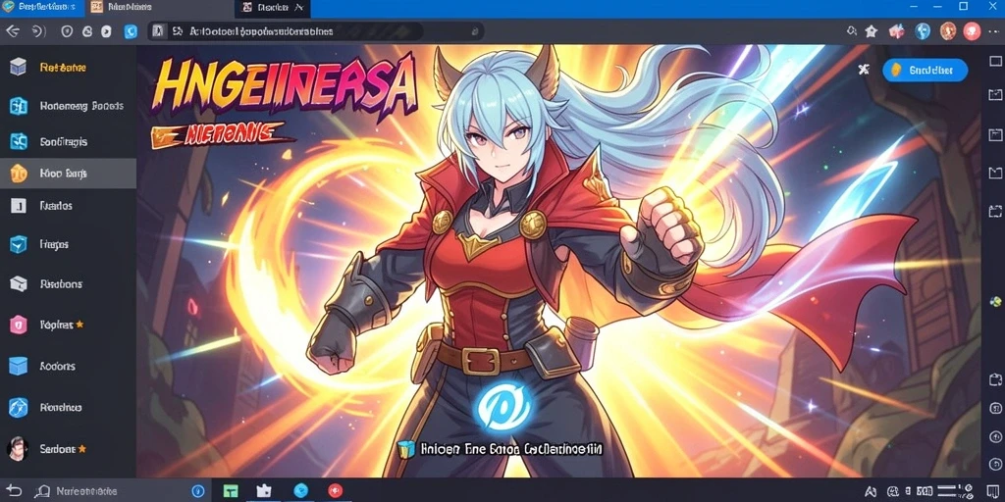Open the sidebar item with white square icon
Image resolution: width=1005 pixels, height=502 pixels.
coord(68,206)
